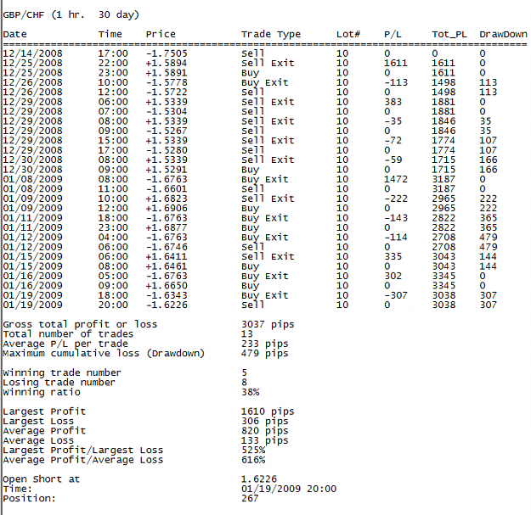Viewport: 531px width, 515px height.
Task: Click the Position value 267
Action: pyautogui.click(x=250, y=499)
